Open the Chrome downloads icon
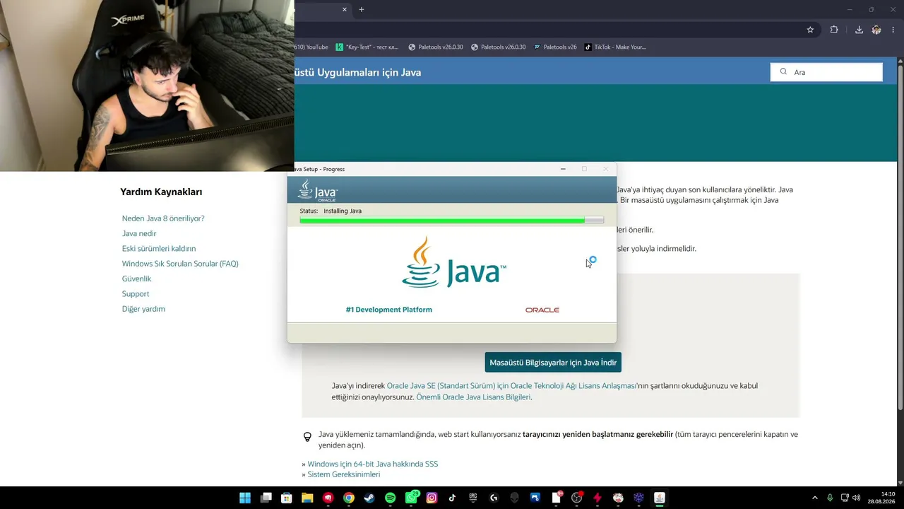This screenshot has height=509, width=904. [859, 30]
